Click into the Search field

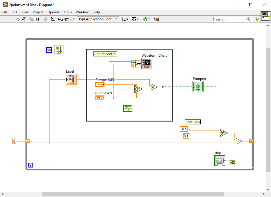pyautogui.click(x=230, y=19)
